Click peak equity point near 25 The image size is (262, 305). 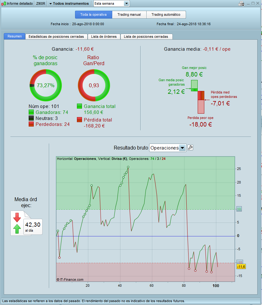coord(128,167)
